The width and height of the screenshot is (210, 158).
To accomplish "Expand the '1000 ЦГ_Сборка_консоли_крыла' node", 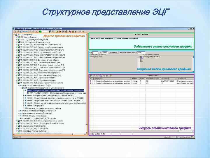I will click(16, 39).
